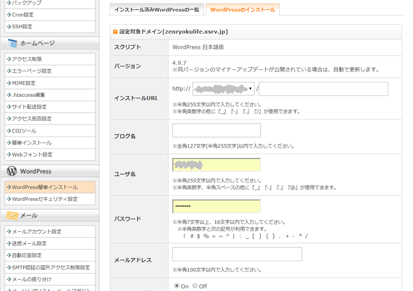This screenshot has height=291, width=413.
Task: Click the orange square icon beside 設定対象ドメイン
Action: point(115,32)
